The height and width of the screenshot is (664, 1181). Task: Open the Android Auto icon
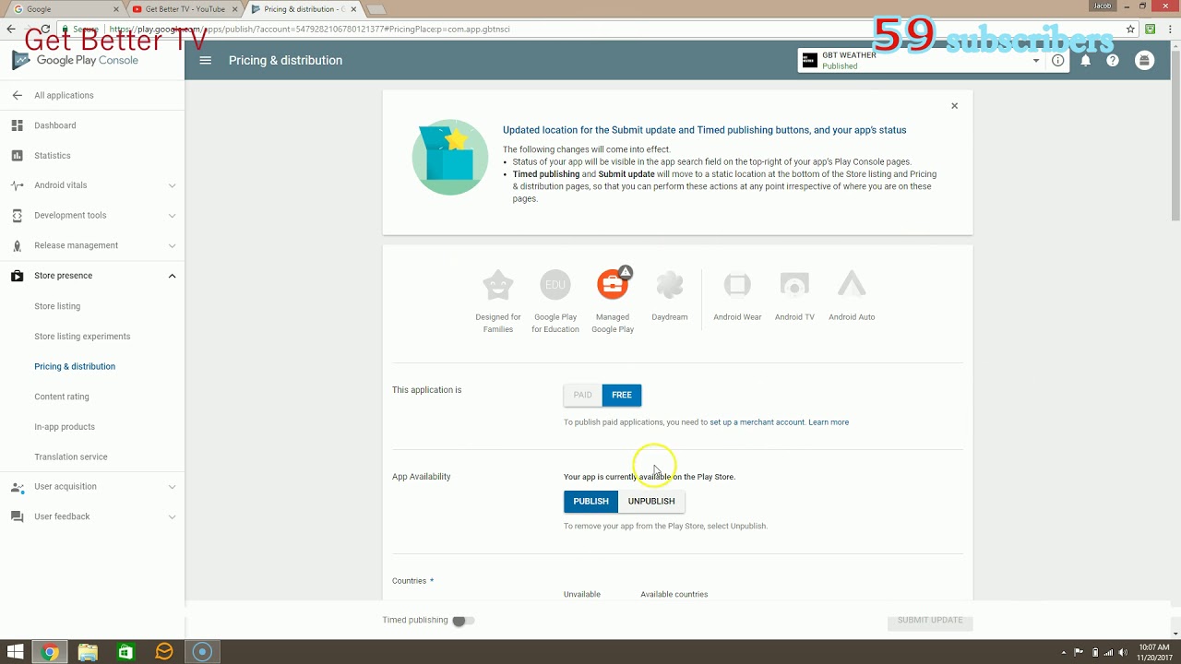pos(852,285)
